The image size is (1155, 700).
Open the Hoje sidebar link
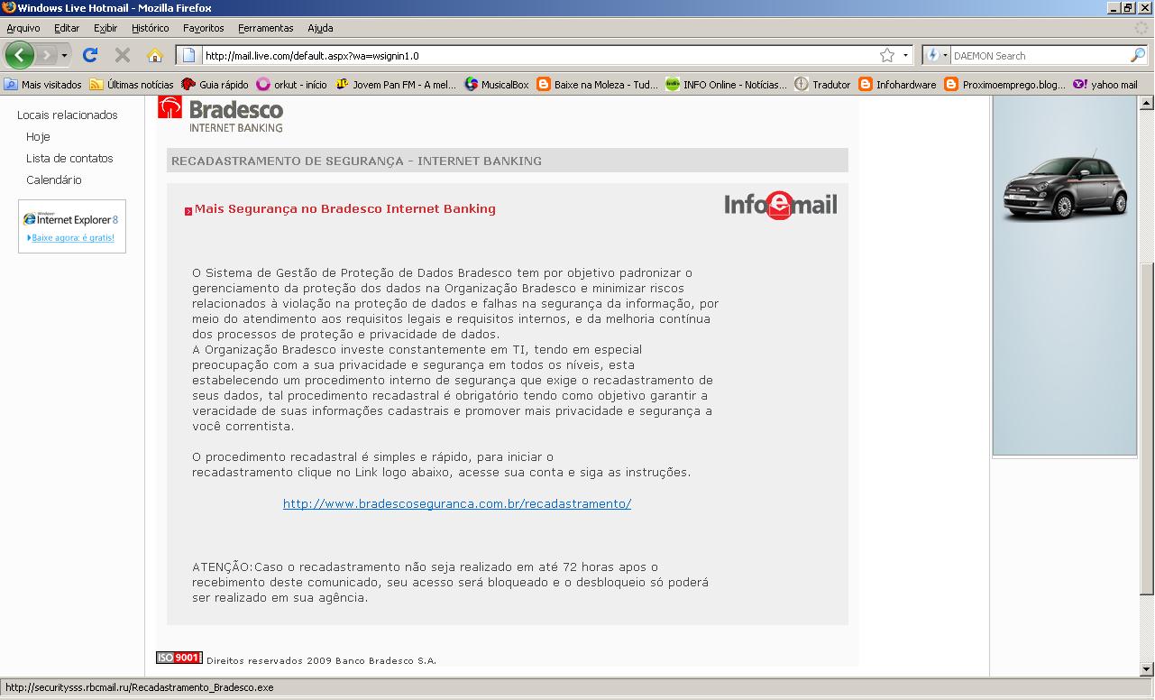tap(38, 137)
